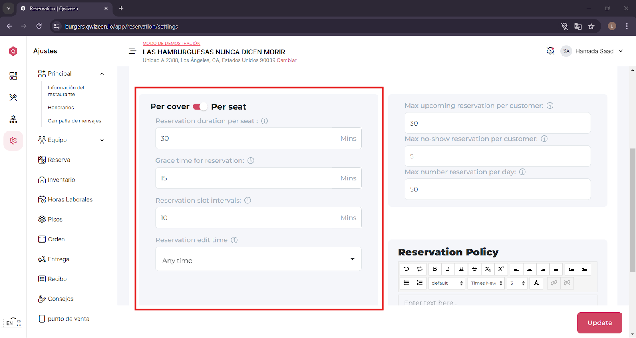The image size is (636, 338).
Task: Open restaurant utensils icon in left rail
Action: tap(13, 97)
